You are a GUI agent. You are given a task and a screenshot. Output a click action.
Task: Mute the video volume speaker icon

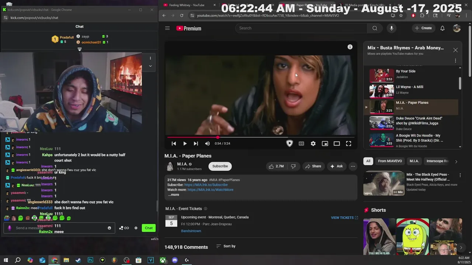coord(207,144)
